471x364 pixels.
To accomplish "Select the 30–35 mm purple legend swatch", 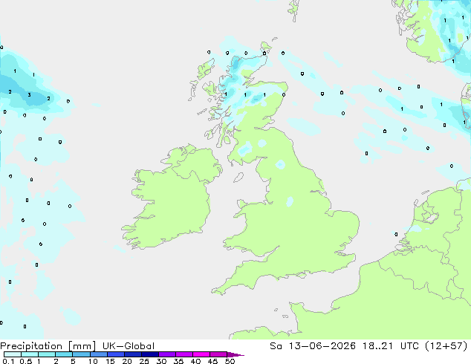I will point(167,354).
